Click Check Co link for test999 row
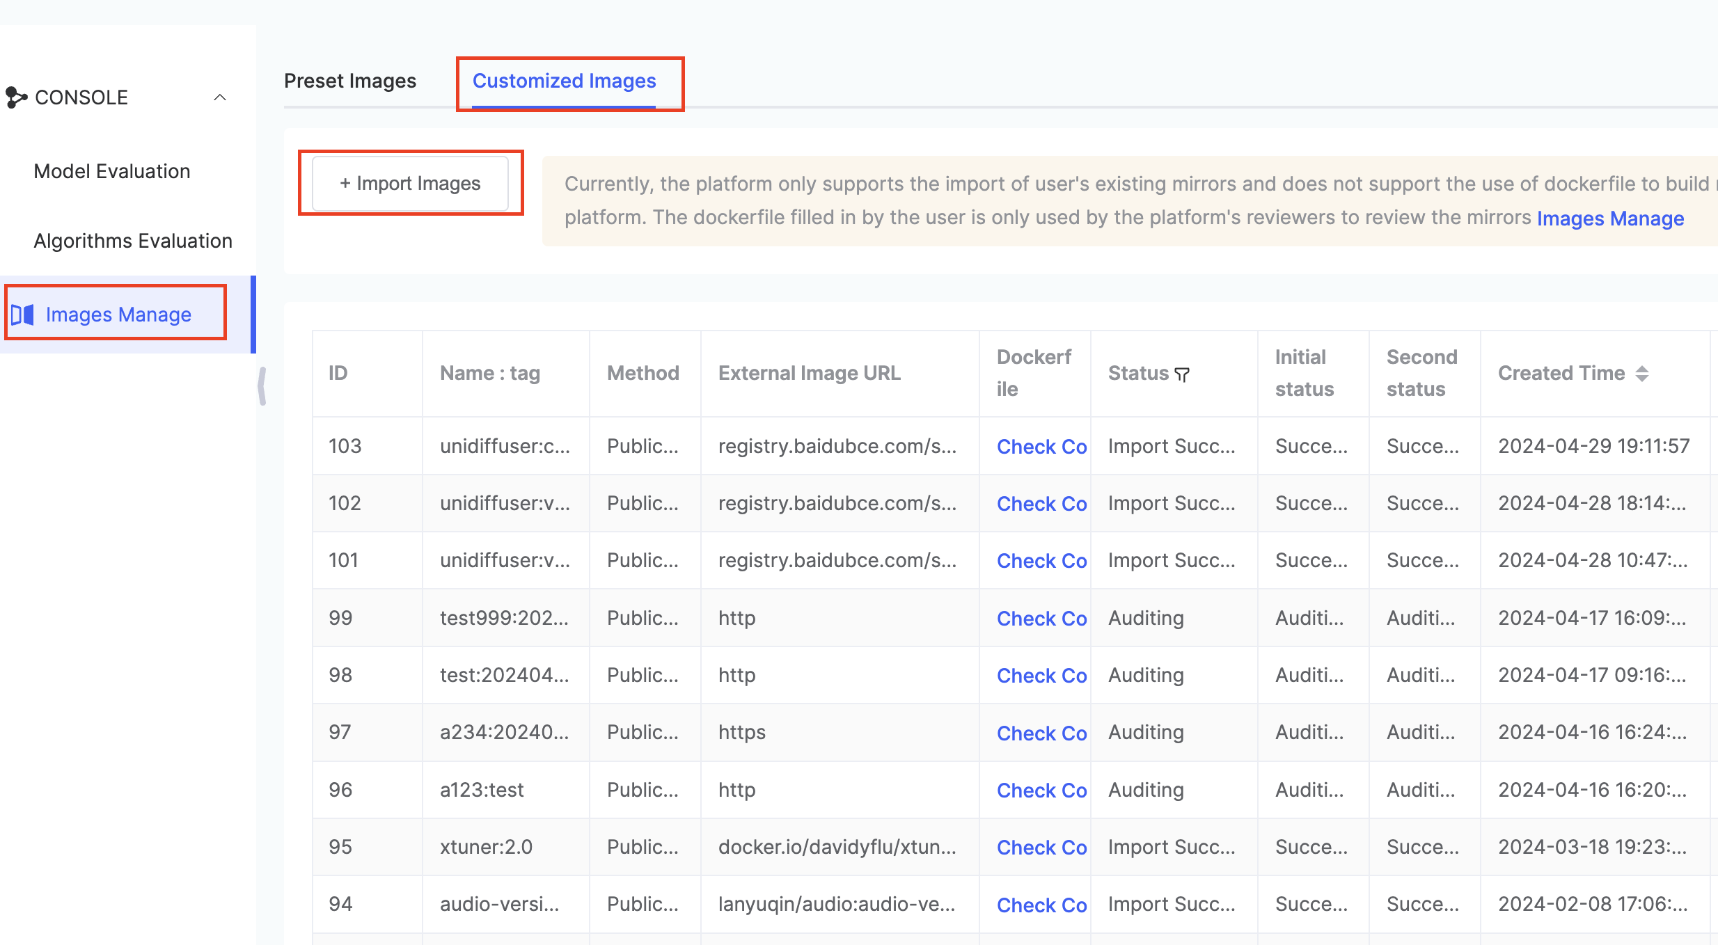This screenshot has width=1718, height=945. pos(1041,619)
